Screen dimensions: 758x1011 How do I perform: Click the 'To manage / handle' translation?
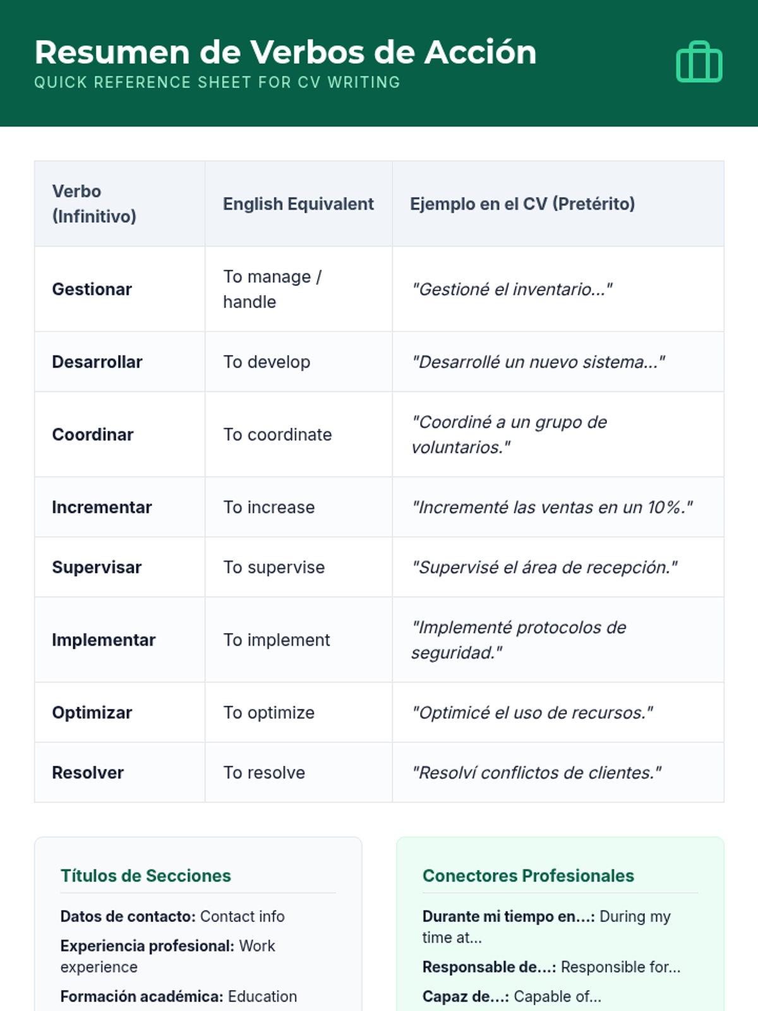tap(272, 289)
